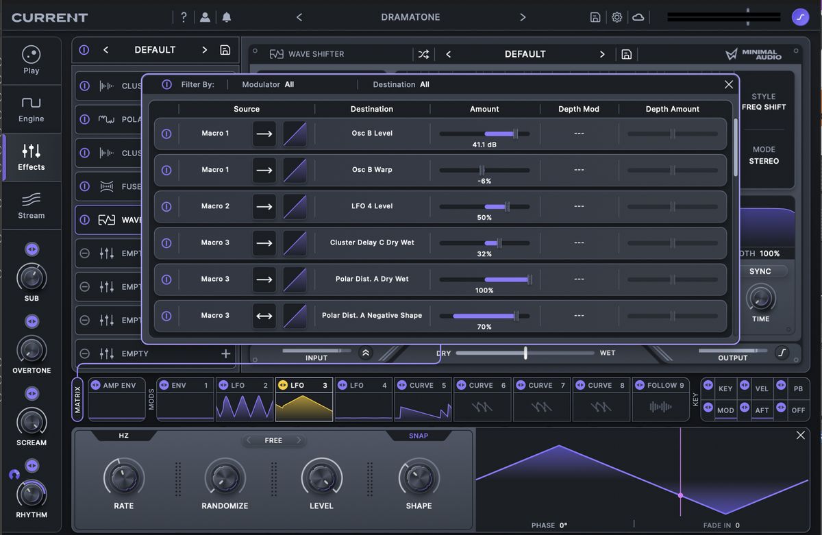Click the Wave Shifter effect icon
The width and height of the screenshot is (822, 535).
tap(278, 53)
